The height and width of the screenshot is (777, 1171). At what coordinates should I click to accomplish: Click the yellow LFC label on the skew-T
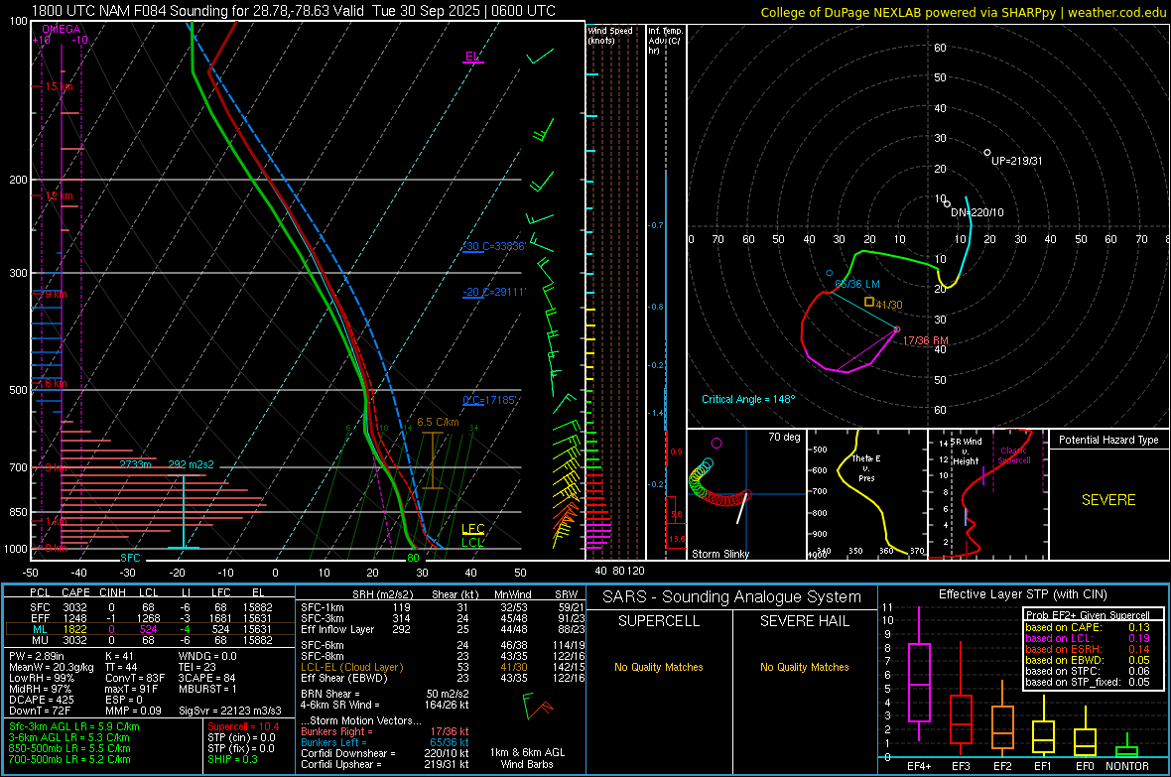pyautogui.click(x=472, y=529)
